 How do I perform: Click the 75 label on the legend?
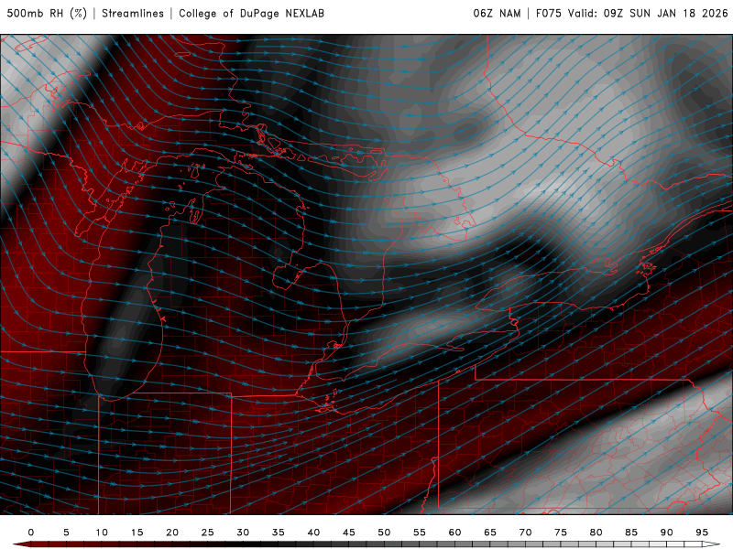click(561, 533)
